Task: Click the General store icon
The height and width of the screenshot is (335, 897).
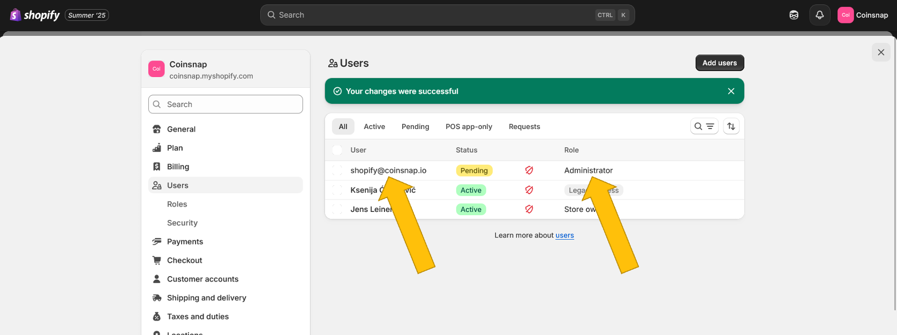Action: tap(157, 129)
